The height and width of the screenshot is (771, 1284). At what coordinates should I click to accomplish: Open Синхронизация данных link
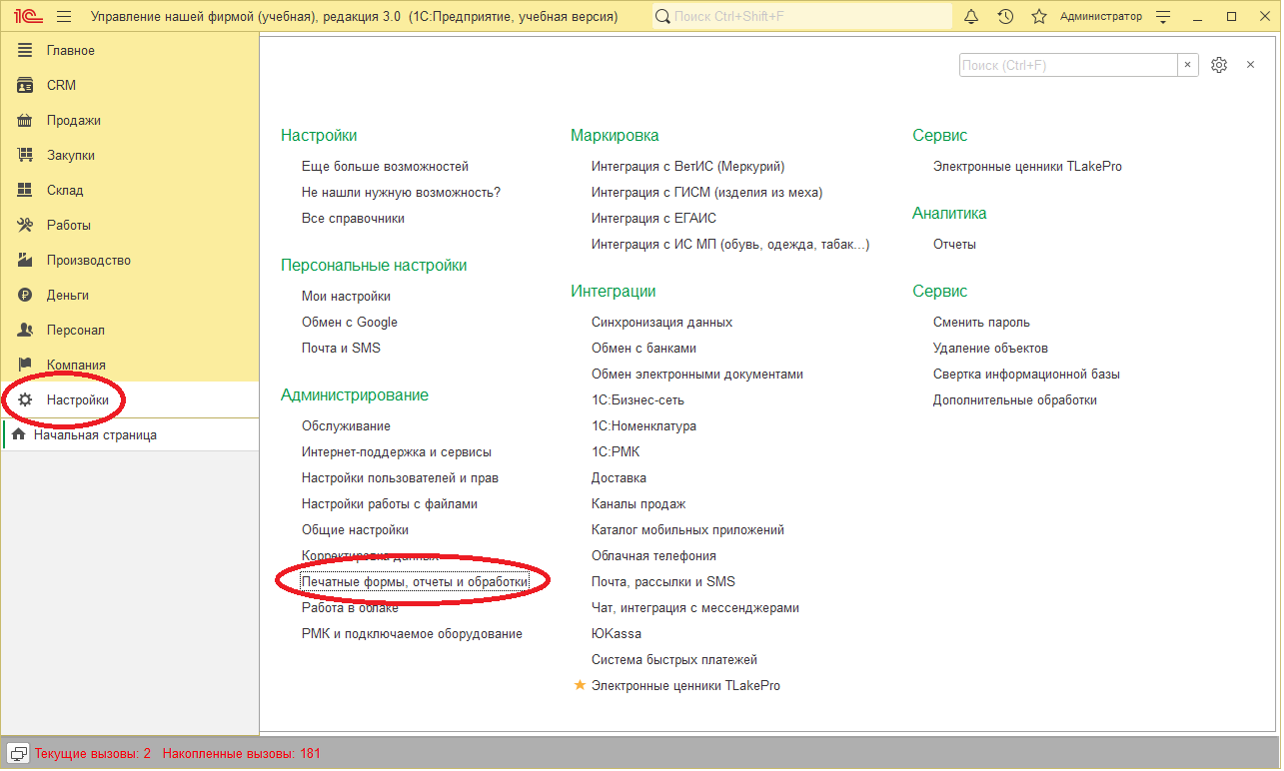[661, 323]
